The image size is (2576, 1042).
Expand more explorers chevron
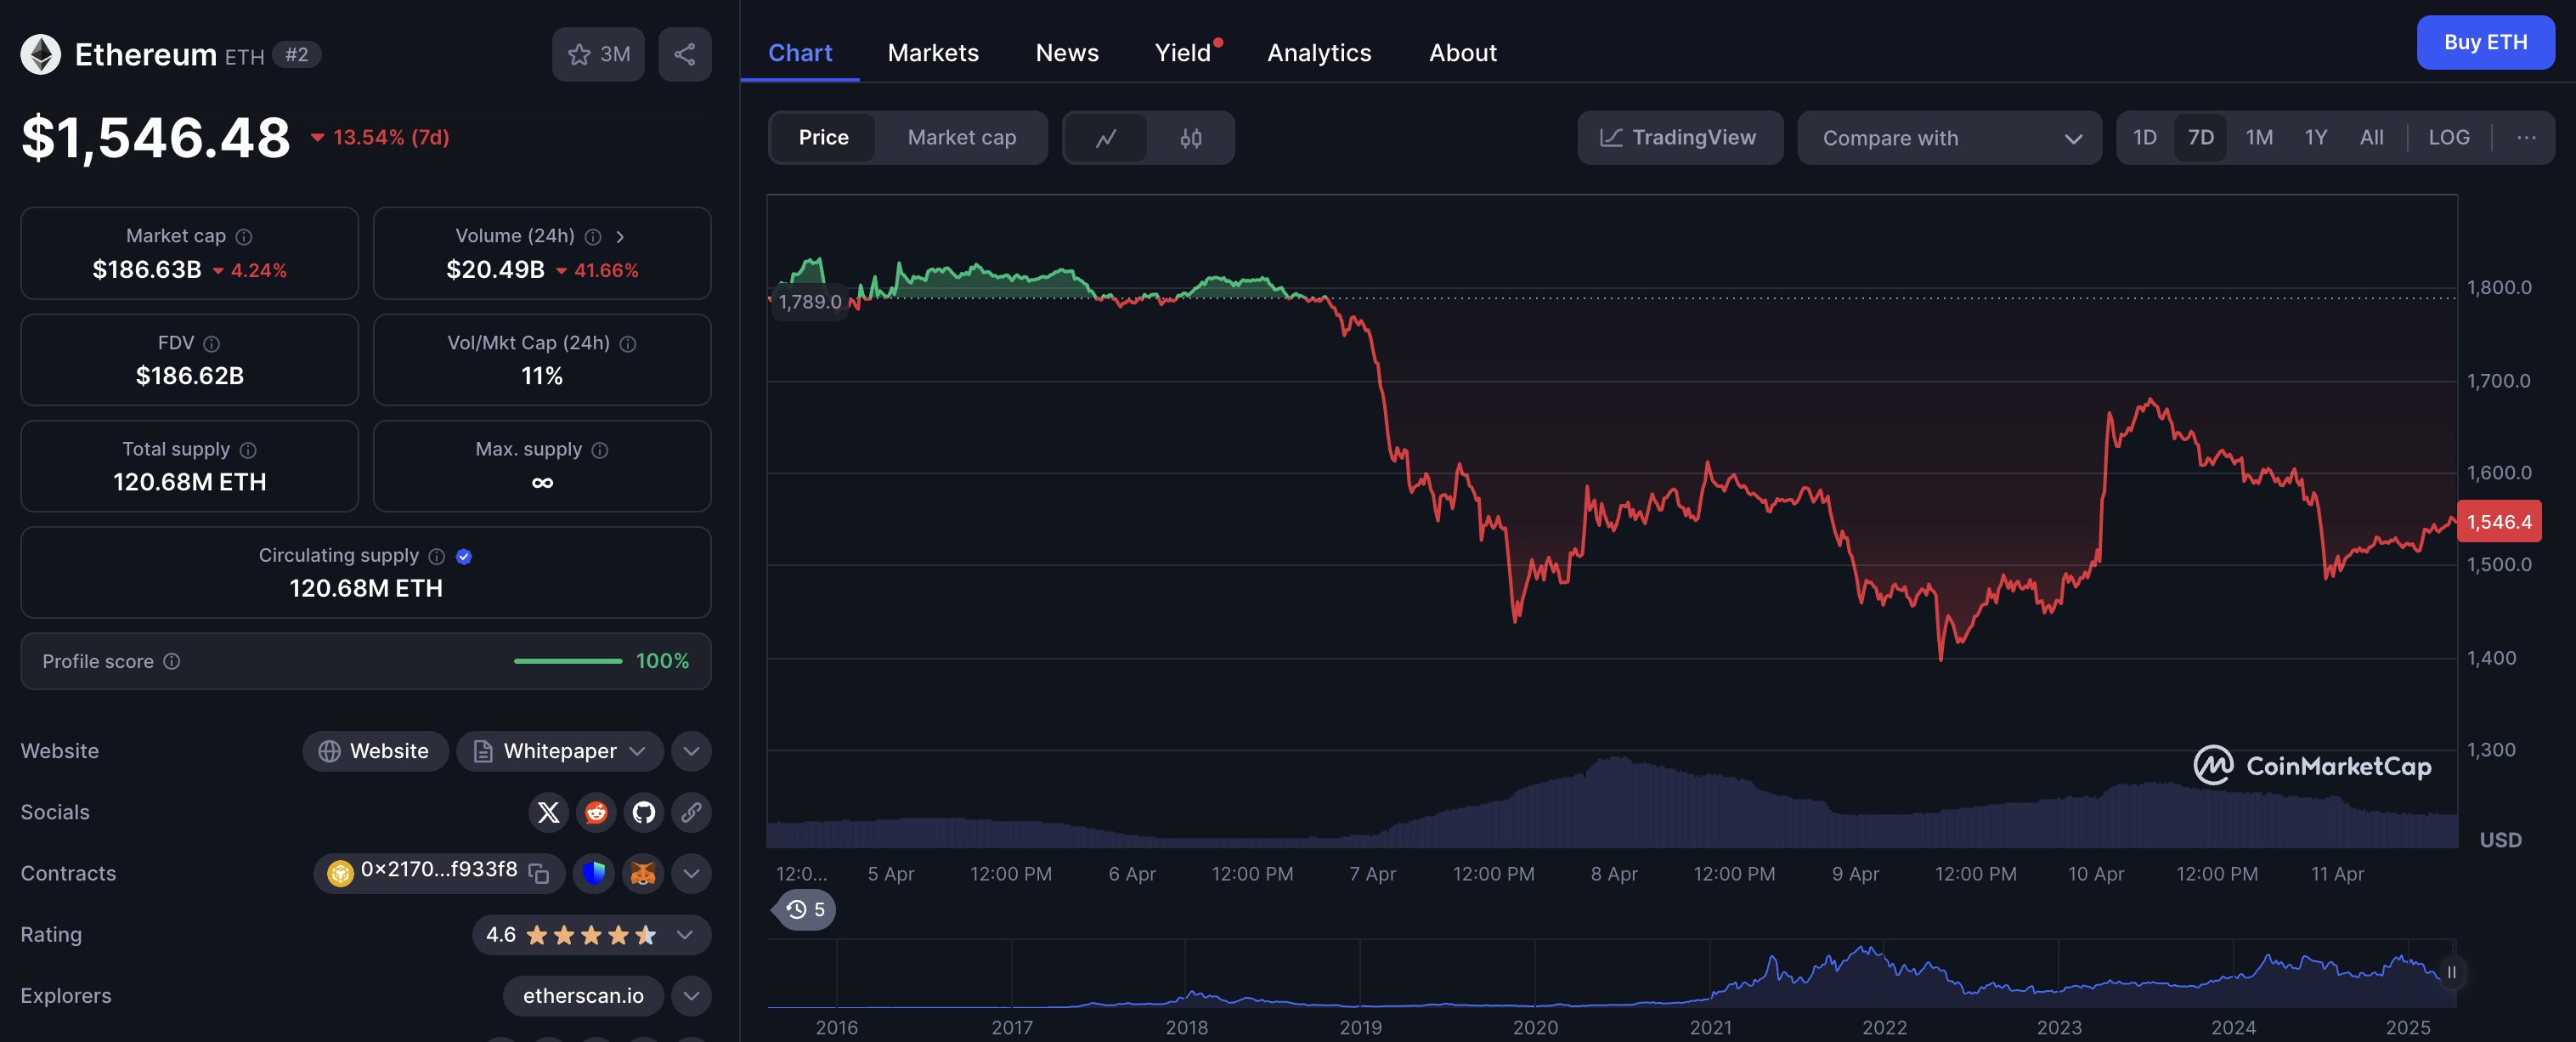[x=691, y=996]
